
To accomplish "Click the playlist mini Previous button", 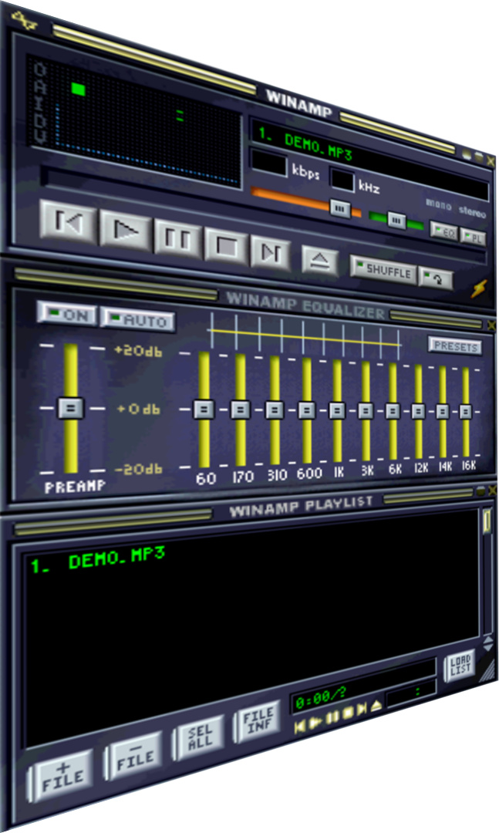I will [300, 727].
